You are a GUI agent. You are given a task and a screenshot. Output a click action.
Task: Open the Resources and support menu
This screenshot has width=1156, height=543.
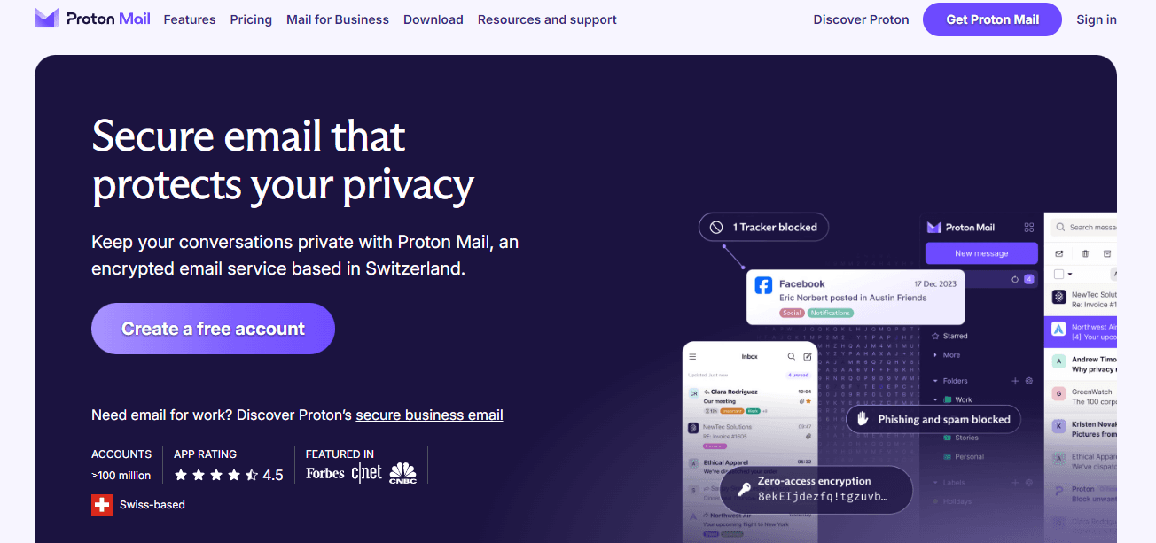547,19
